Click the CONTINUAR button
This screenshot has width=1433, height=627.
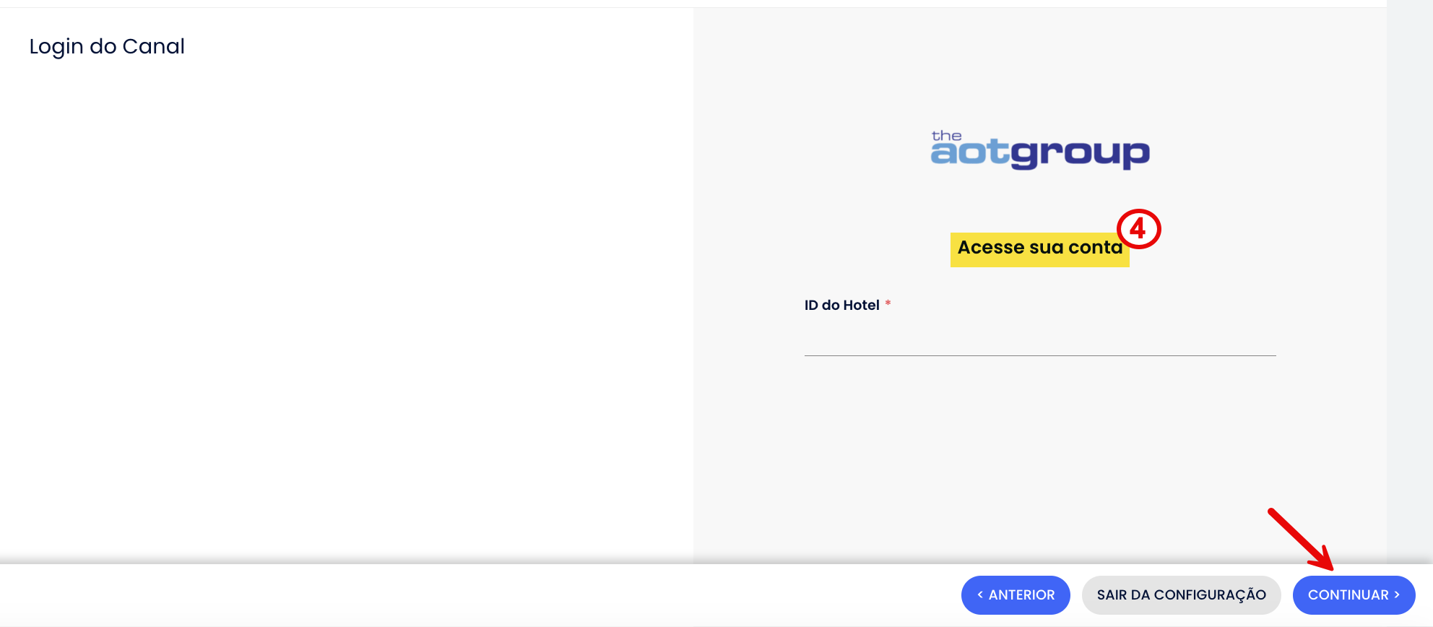click(x=1353, y=595)
